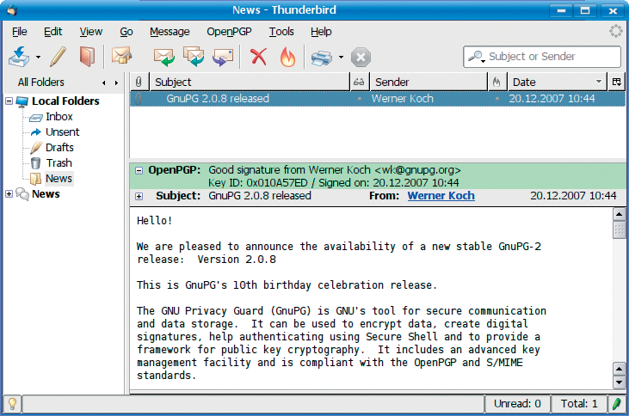The height and width of the screenshot is (416, 629).
Task: Click the Decrypt message envelope-with-lock icon
Action: click(x=122, y=56)
